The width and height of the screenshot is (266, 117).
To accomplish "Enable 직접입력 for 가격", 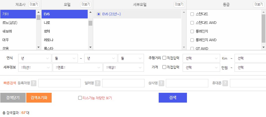I will (164, 67).
